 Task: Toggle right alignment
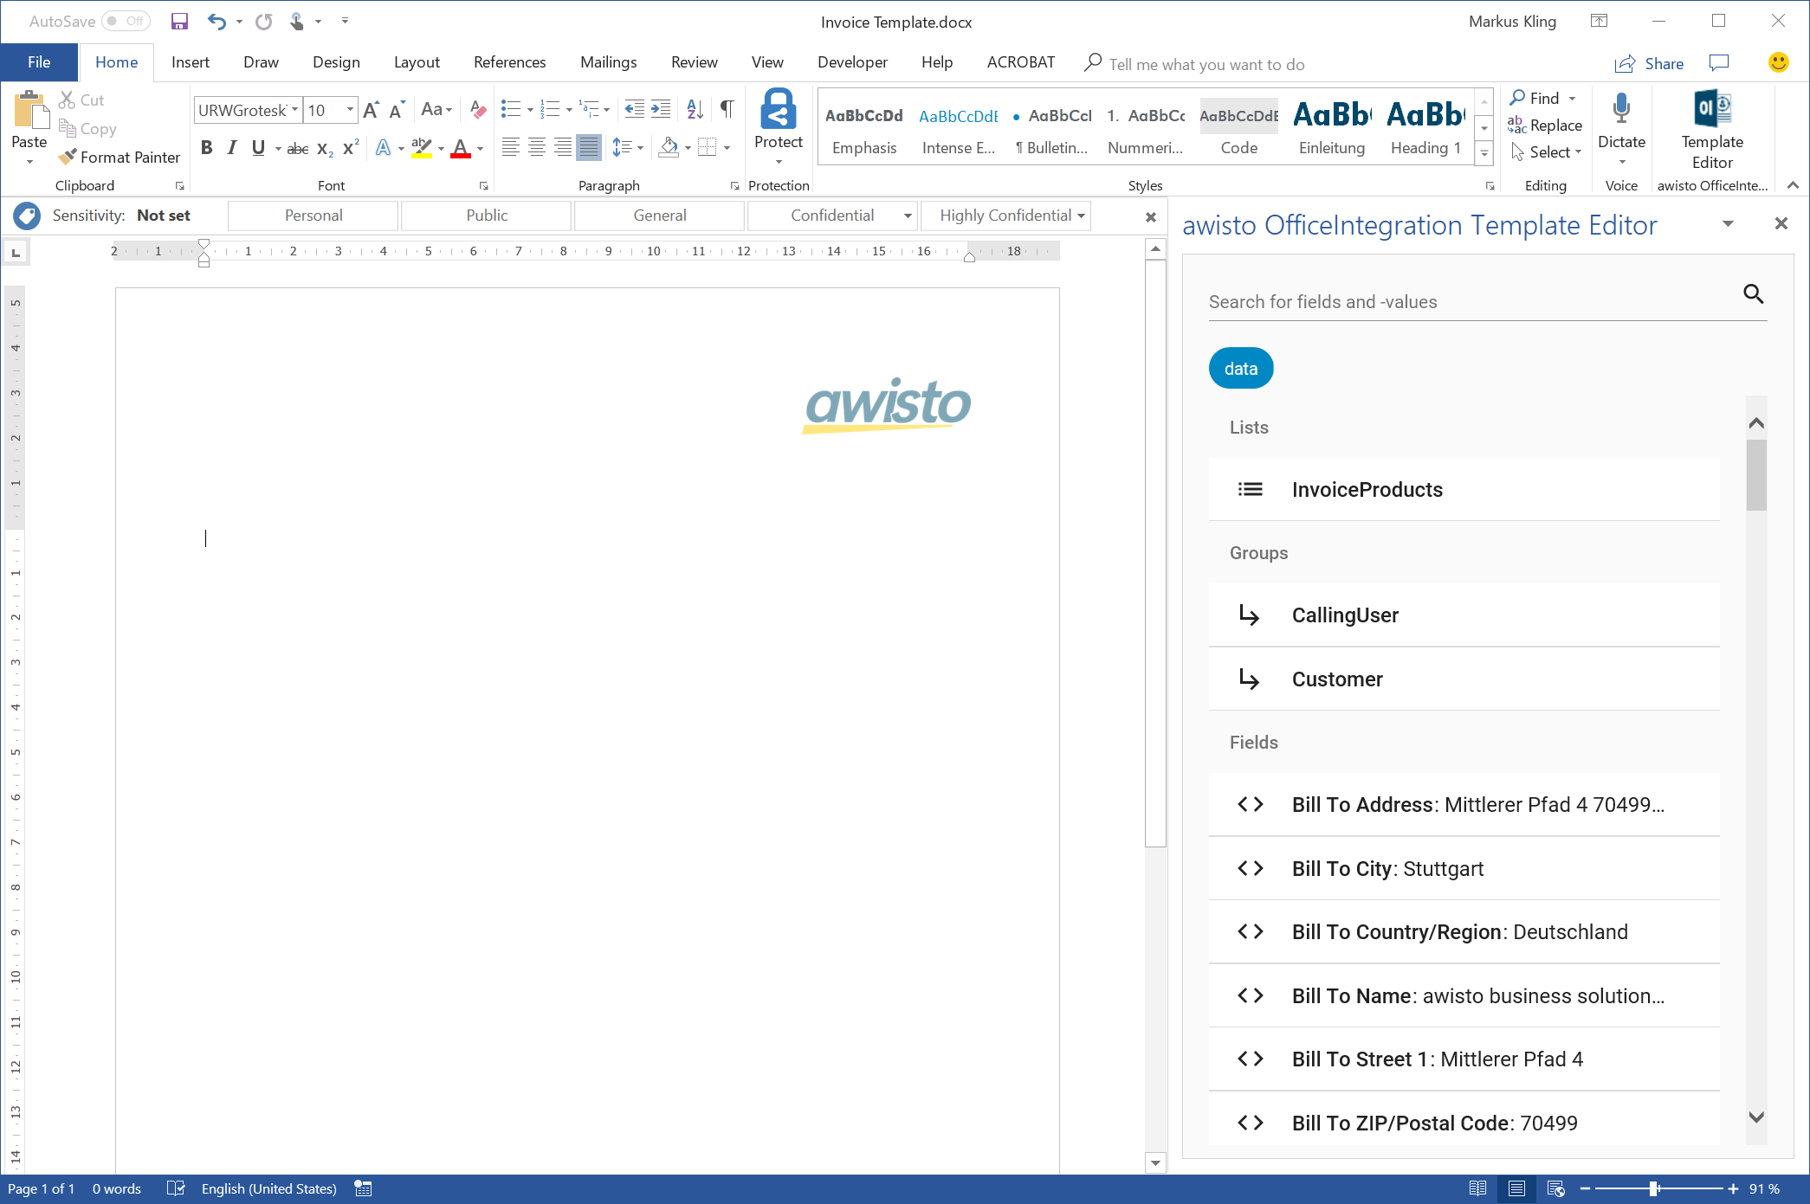coord(563,149)
